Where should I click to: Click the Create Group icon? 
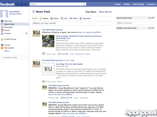2,39
